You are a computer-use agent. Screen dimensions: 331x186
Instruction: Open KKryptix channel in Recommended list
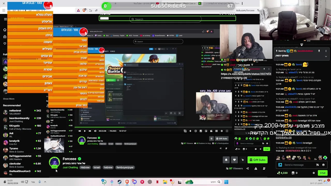pos(22,127)
